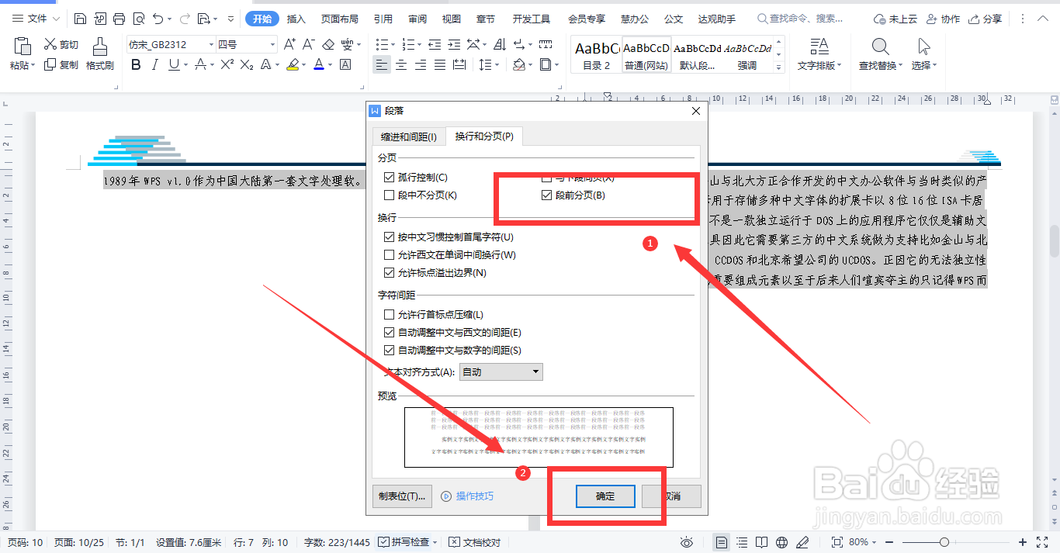Viewport: 1060px width, 553px height.
Task: Apply distributed alignment
Action: (x=459, y=65)
